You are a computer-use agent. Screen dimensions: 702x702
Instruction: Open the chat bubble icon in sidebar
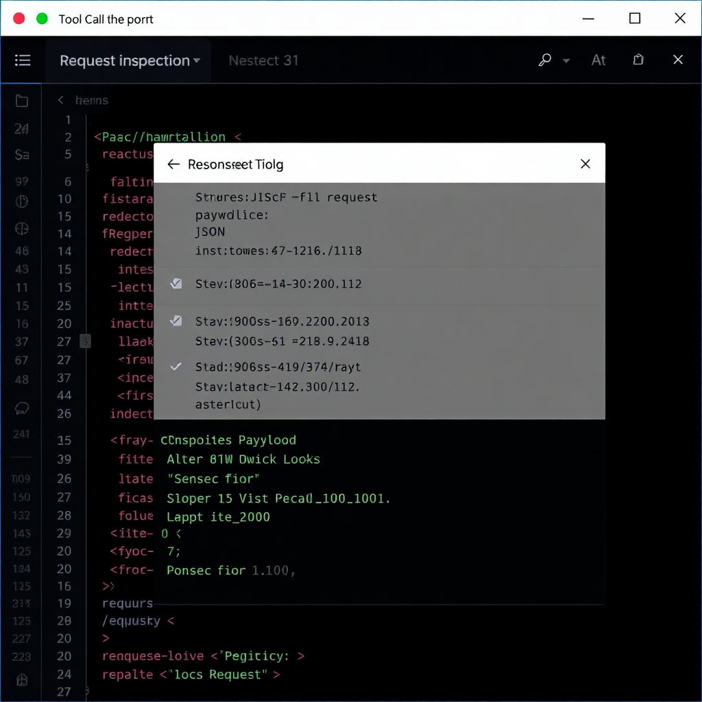coord(21,408)
